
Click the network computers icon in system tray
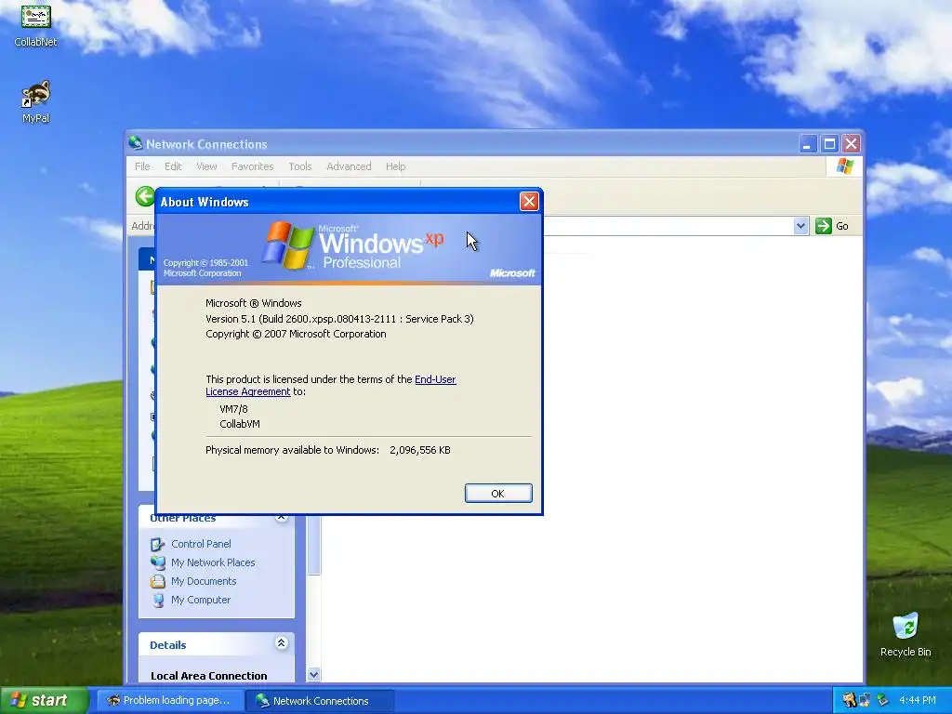(x=866, y=700)
